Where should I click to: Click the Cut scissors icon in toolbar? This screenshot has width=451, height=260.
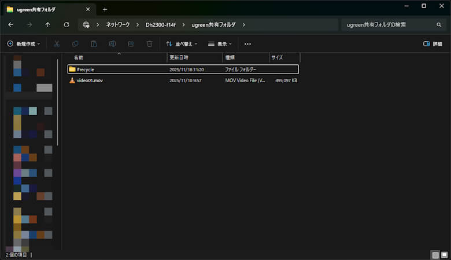(x=57, y=44)
